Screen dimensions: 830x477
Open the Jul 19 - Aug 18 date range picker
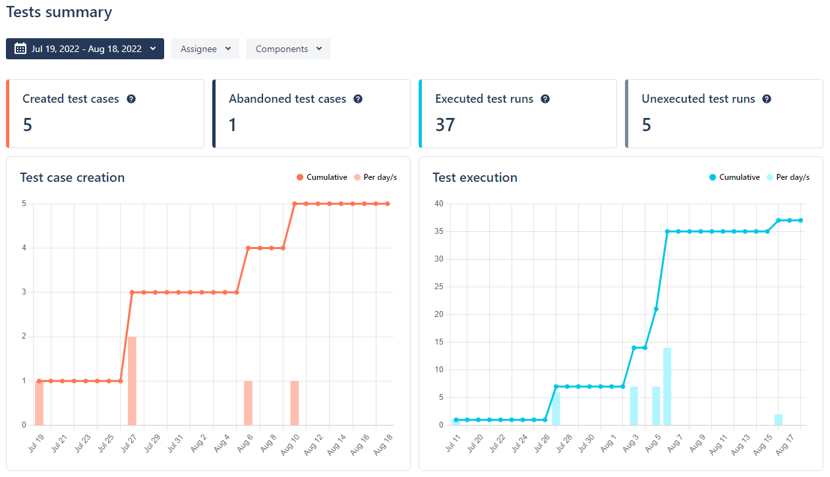[86, 49]
